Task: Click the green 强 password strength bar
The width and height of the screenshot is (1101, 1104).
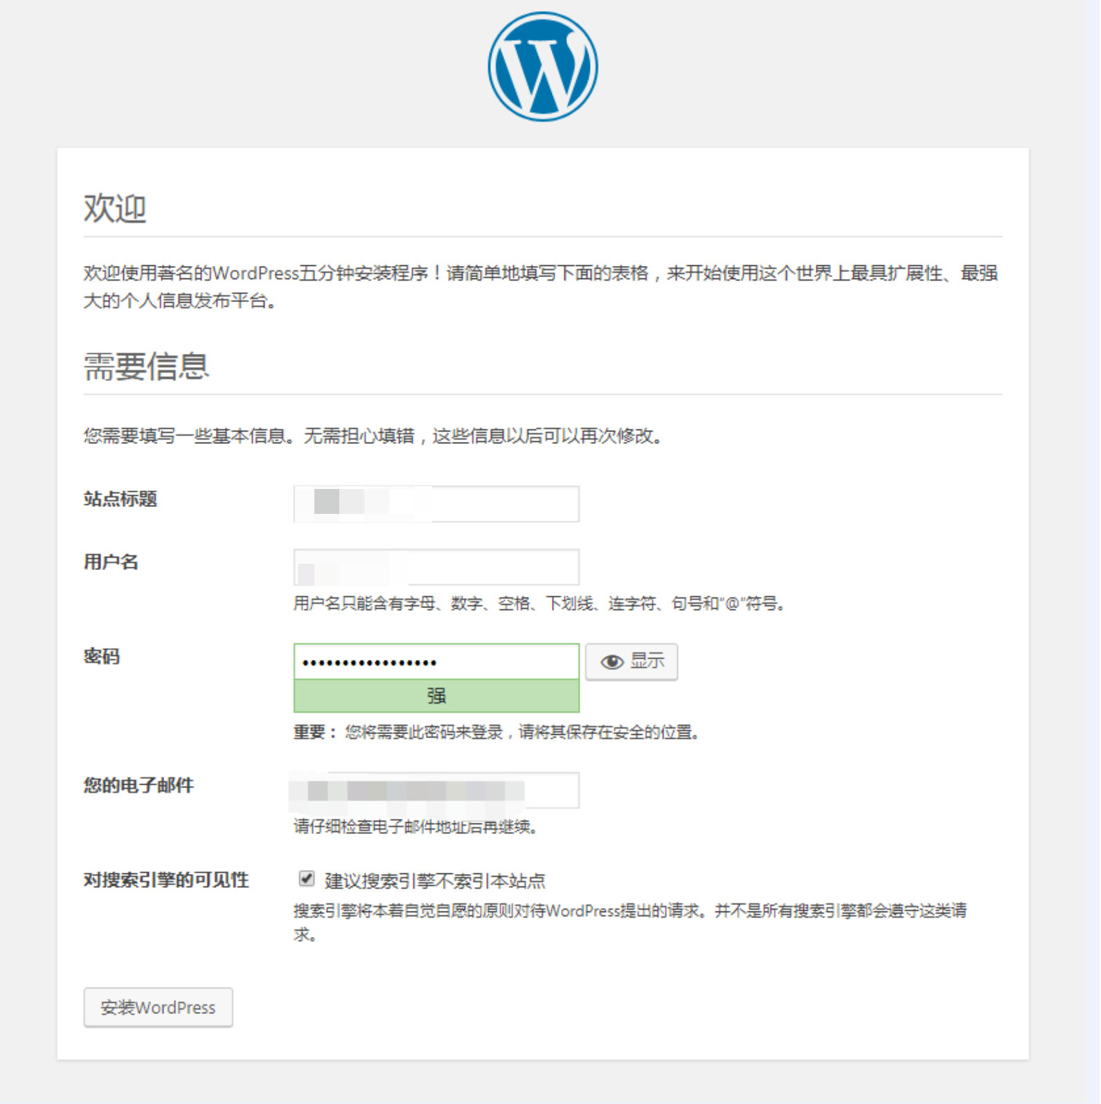Action: coord(436,695)
